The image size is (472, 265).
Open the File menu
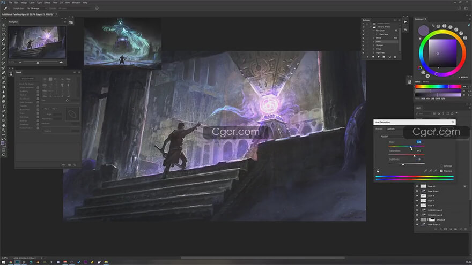click(x=10, y=2)
